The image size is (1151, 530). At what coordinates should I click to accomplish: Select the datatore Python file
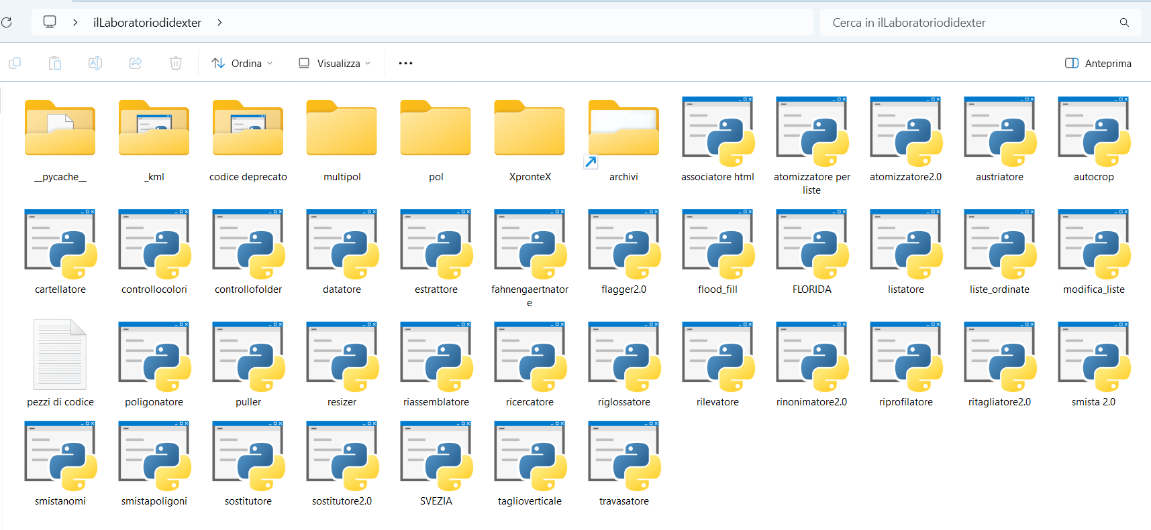coord(342,253)
